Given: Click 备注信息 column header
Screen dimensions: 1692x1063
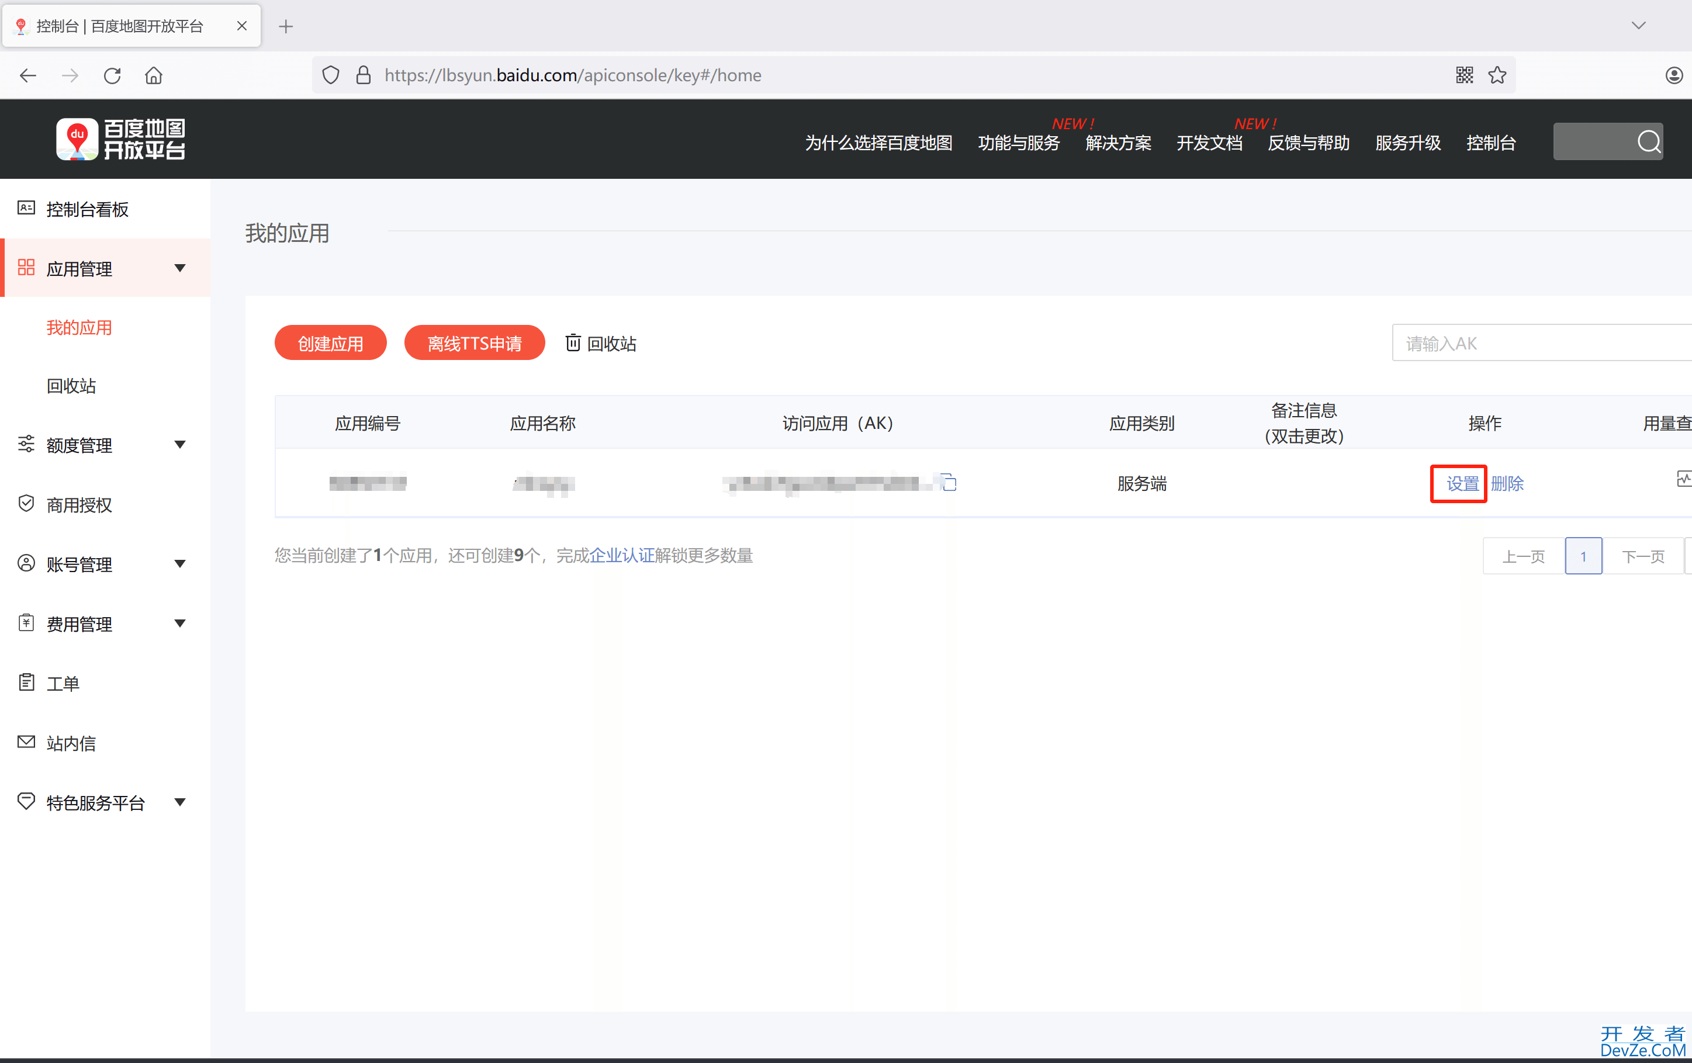Looking at the screenshot, I should (1303, 423).
